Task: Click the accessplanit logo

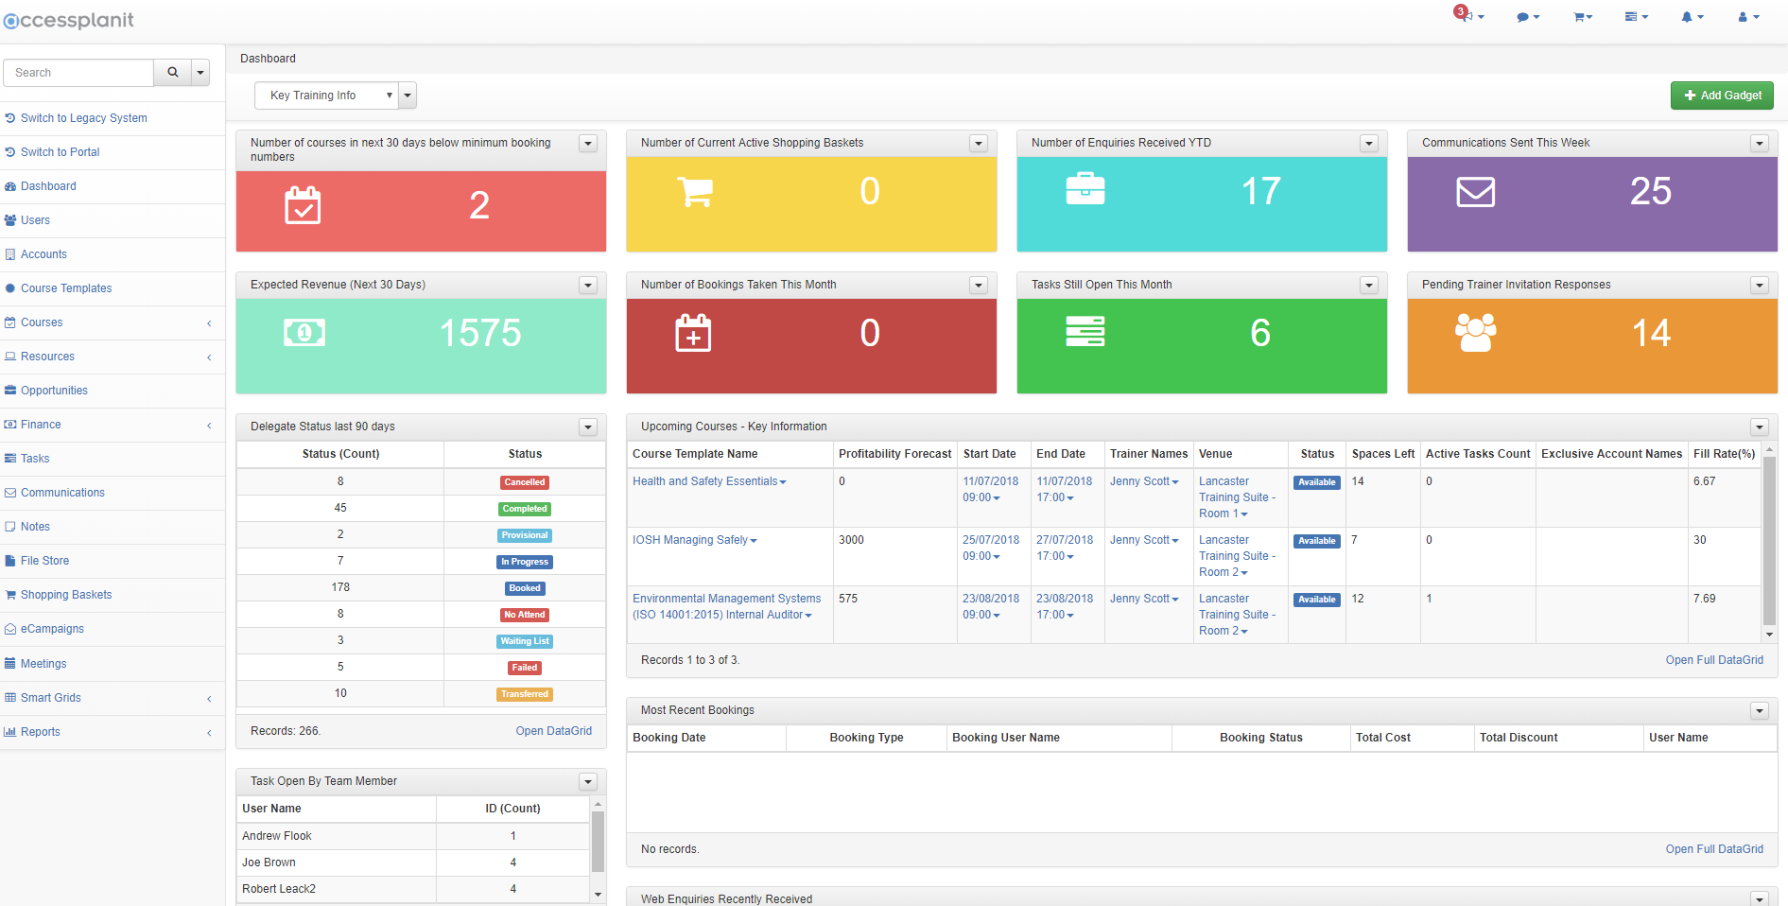Action: [x=68, y=20]
